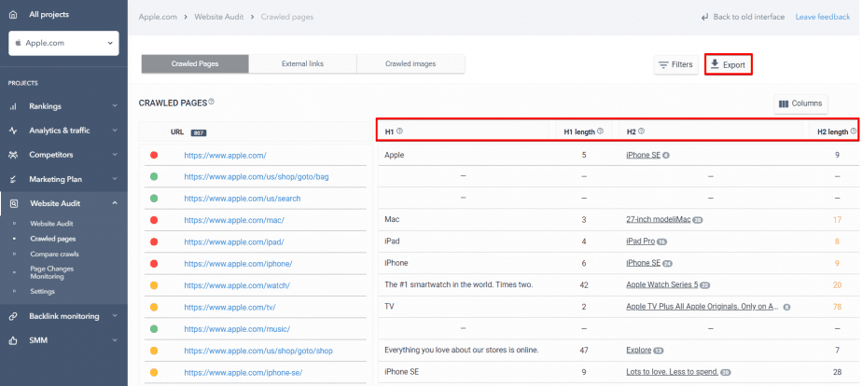Screen dimensions: 862x386
Task: Open the Apple.com project dropdown
Action: (x=63, y=43)
